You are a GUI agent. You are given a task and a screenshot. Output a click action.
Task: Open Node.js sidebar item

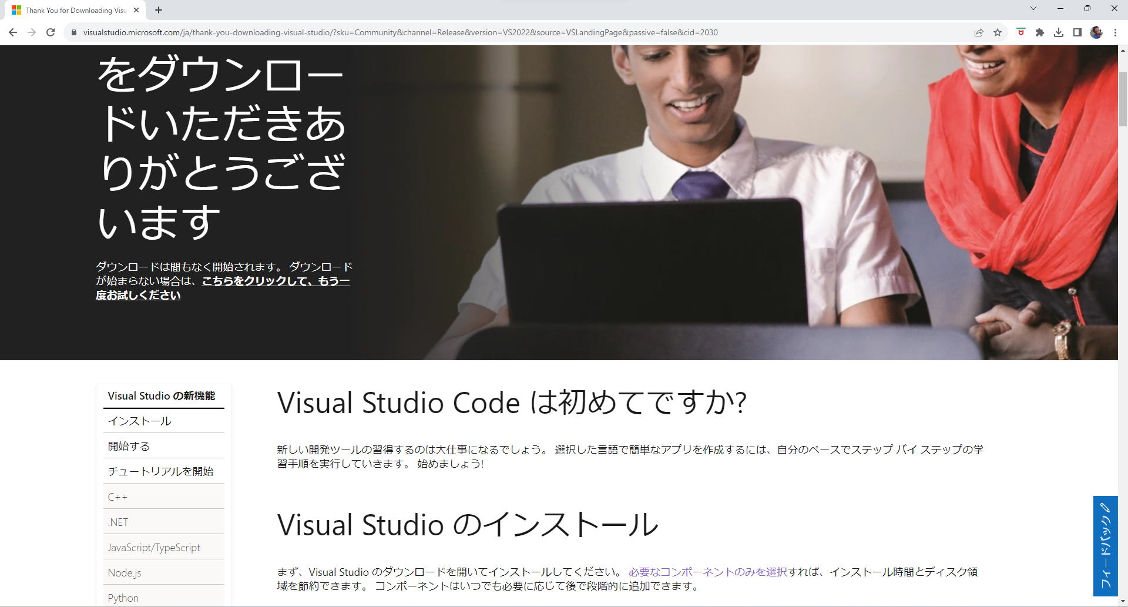164,572
